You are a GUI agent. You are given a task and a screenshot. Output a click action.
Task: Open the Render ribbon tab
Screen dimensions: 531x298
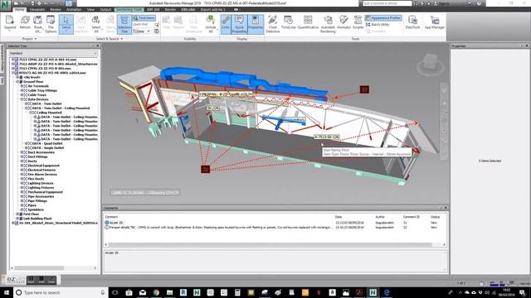[x=170, y=9]
